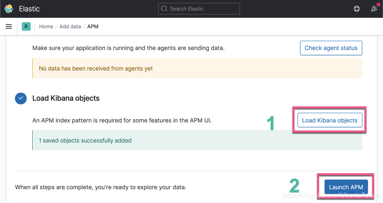Click the completed step checkmark icon
Screen dimensions: 383x203
coord(21,98)
